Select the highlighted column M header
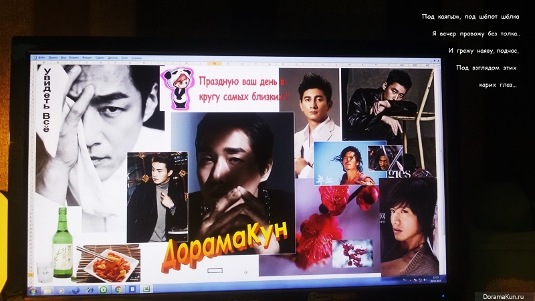 tap(214, 63)
